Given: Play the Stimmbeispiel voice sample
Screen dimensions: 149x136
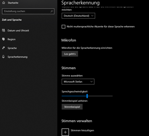Looking at the screenshot, I should click(x=72, y=107).
